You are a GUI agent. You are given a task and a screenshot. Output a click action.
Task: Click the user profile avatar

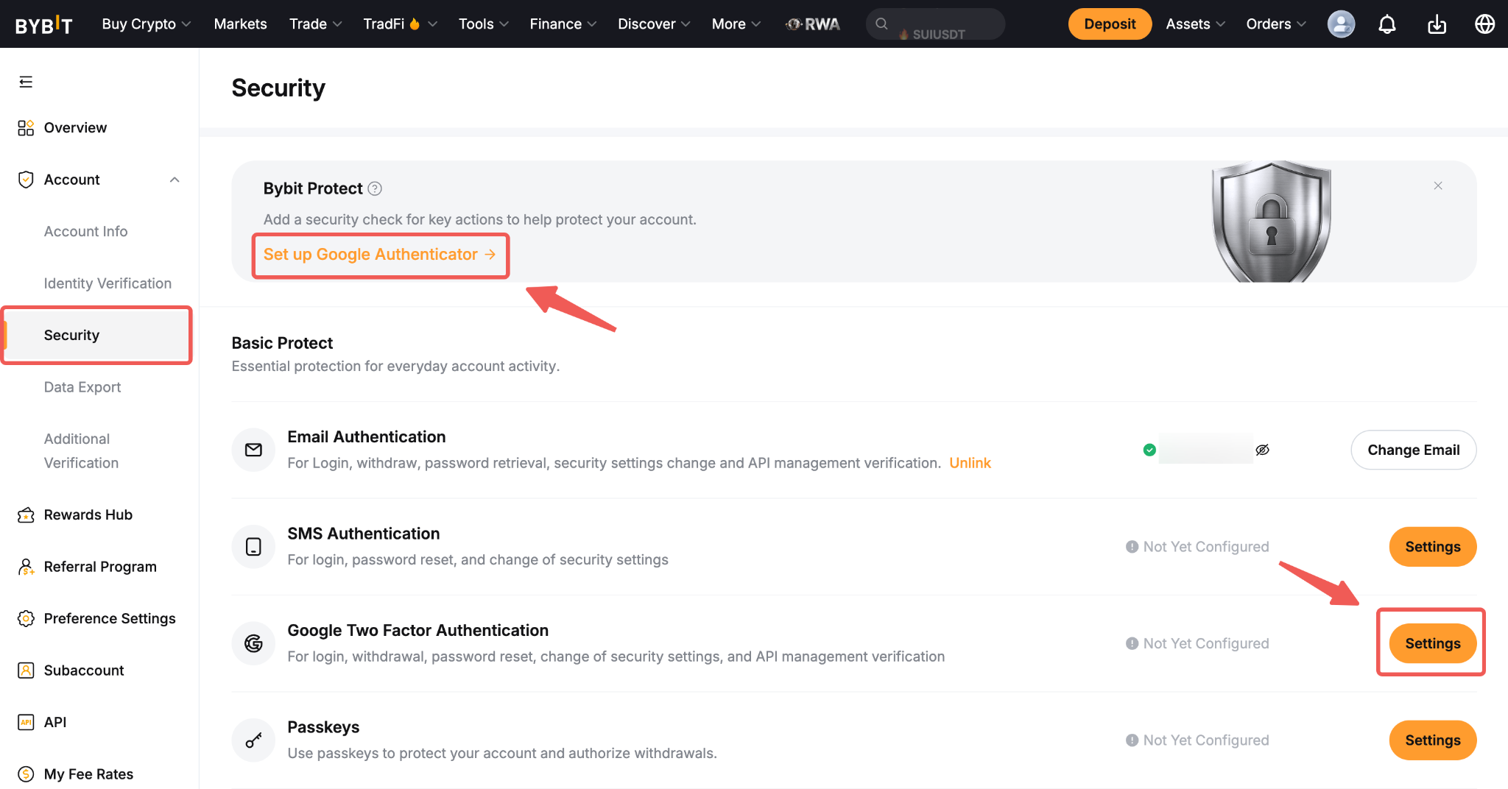click(x=1341, y=24)
